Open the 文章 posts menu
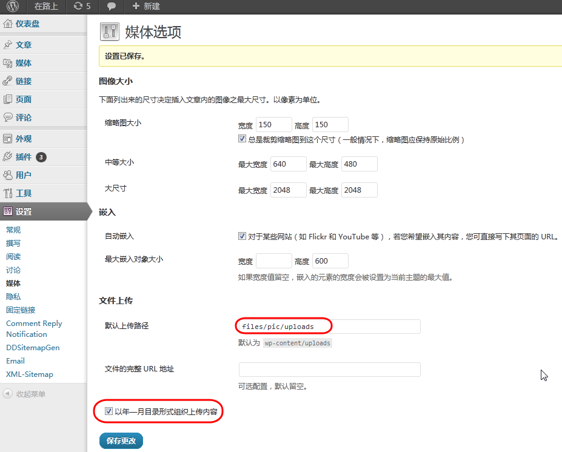The width and height of the screenshot is (562, 452). coord(24,45)
